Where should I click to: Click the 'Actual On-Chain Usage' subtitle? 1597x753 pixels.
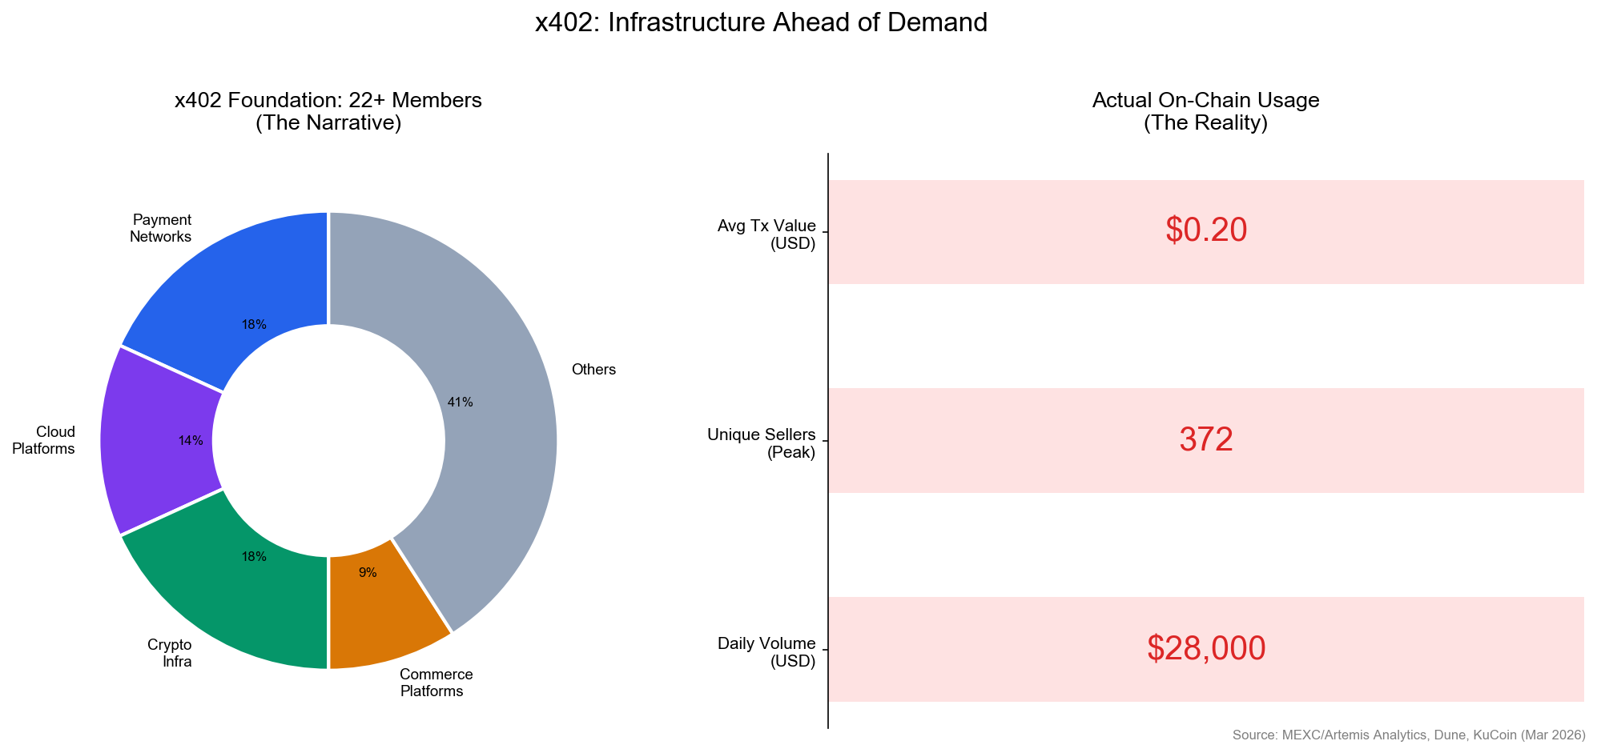1205,101
